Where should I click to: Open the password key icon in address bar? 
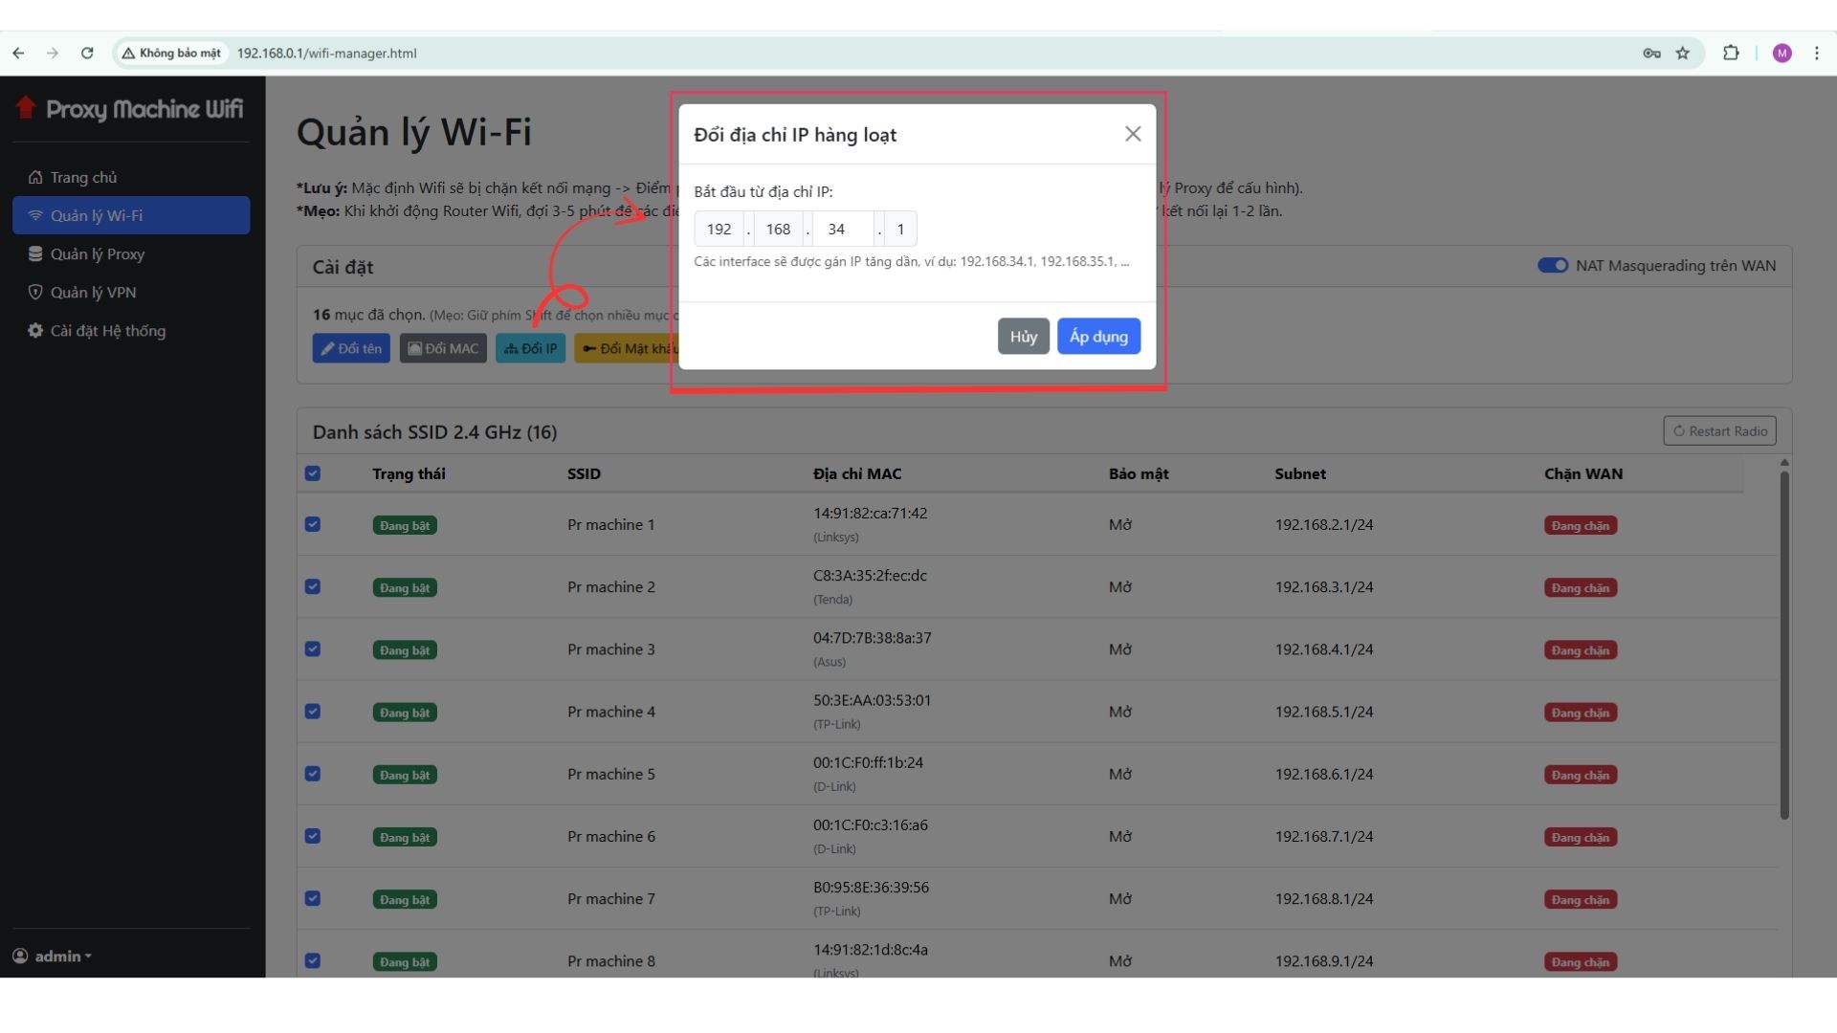click(1651, 53)
